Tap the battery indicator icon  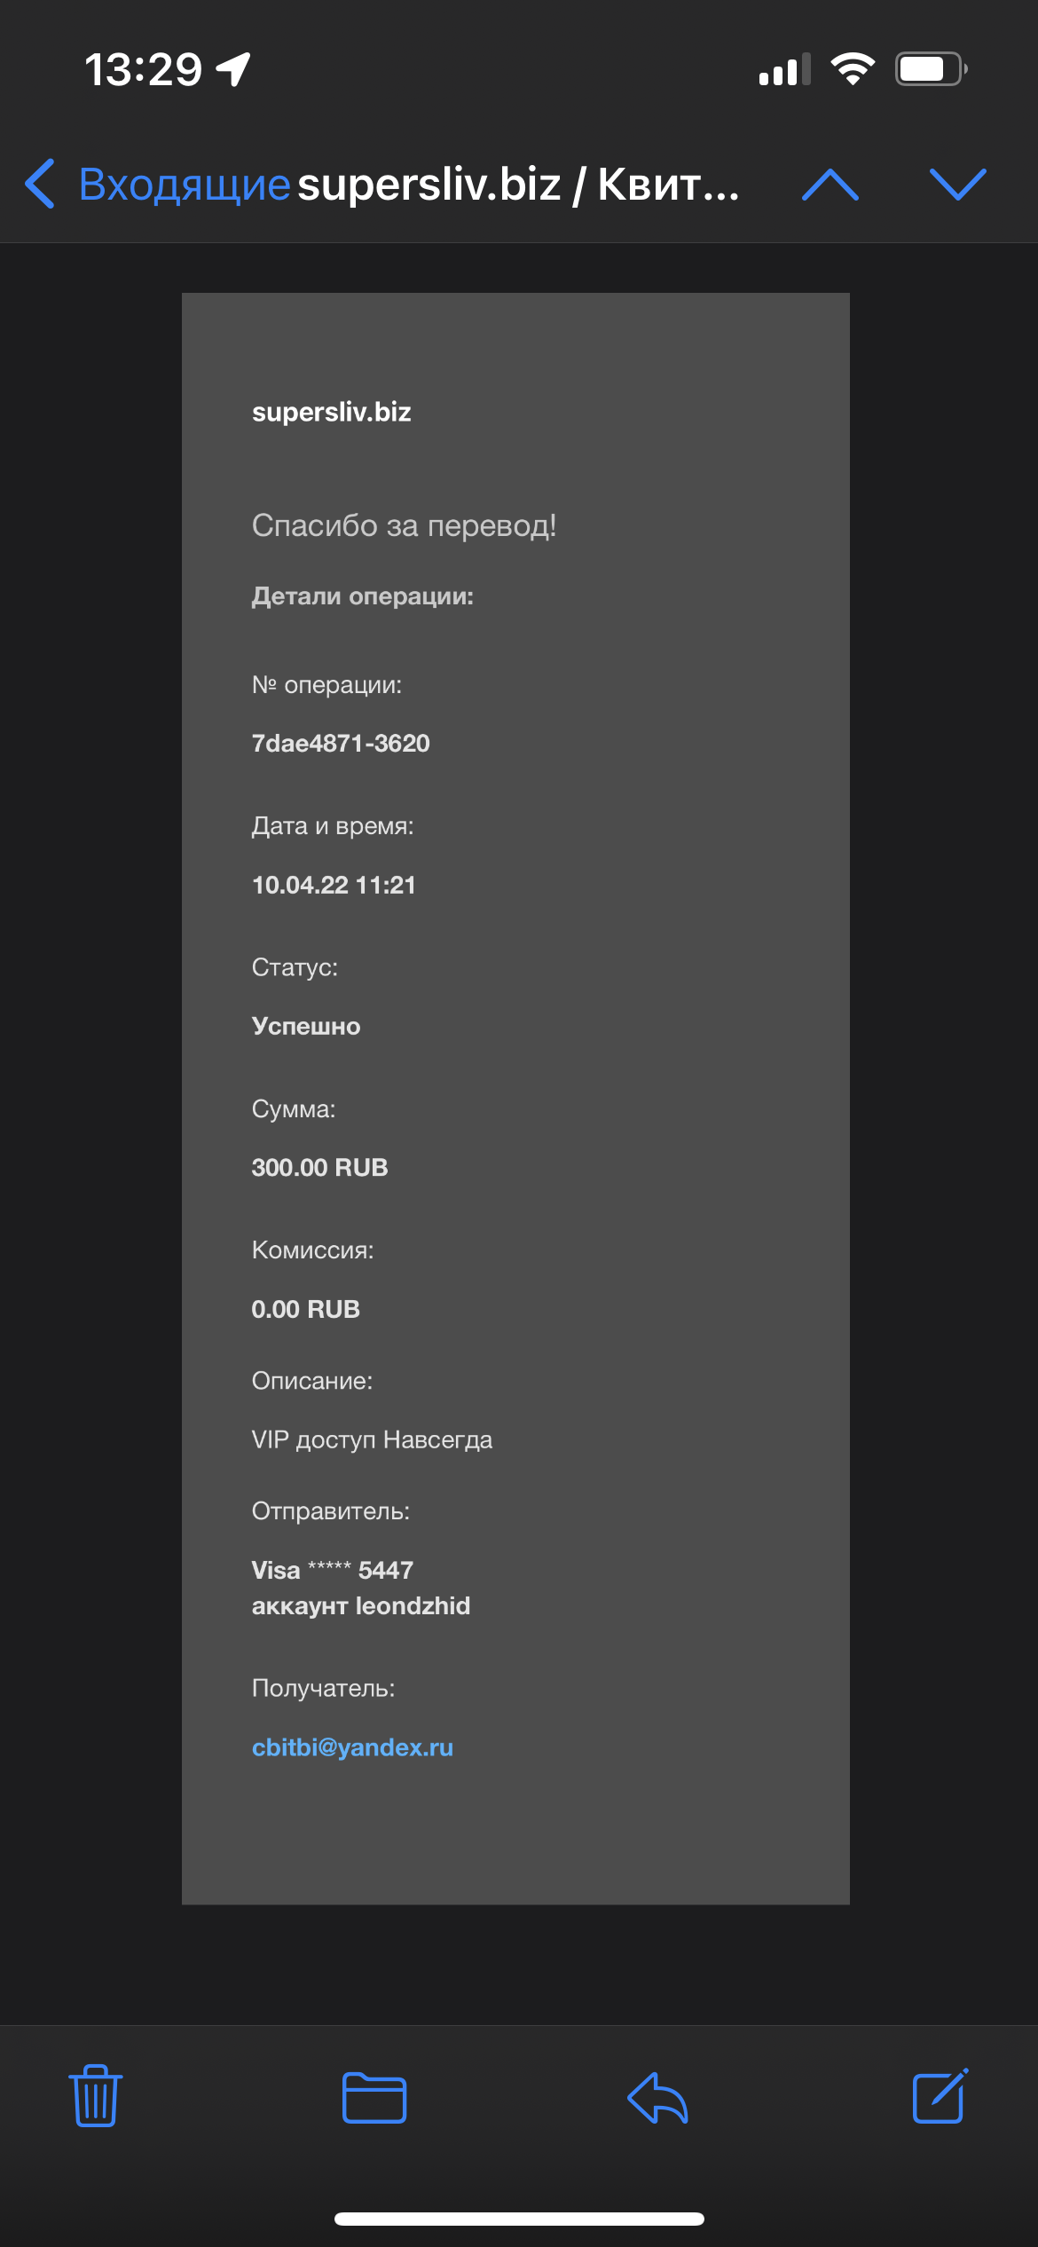pos(931,68)
